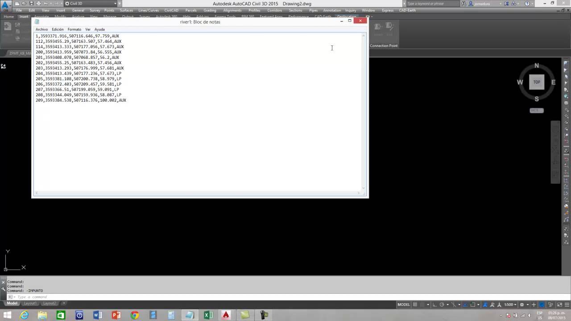The width and height of the screenshot is (571, 321).
Task: Expand the polar tracking angle dropdown
Action: tap(447, 305)
